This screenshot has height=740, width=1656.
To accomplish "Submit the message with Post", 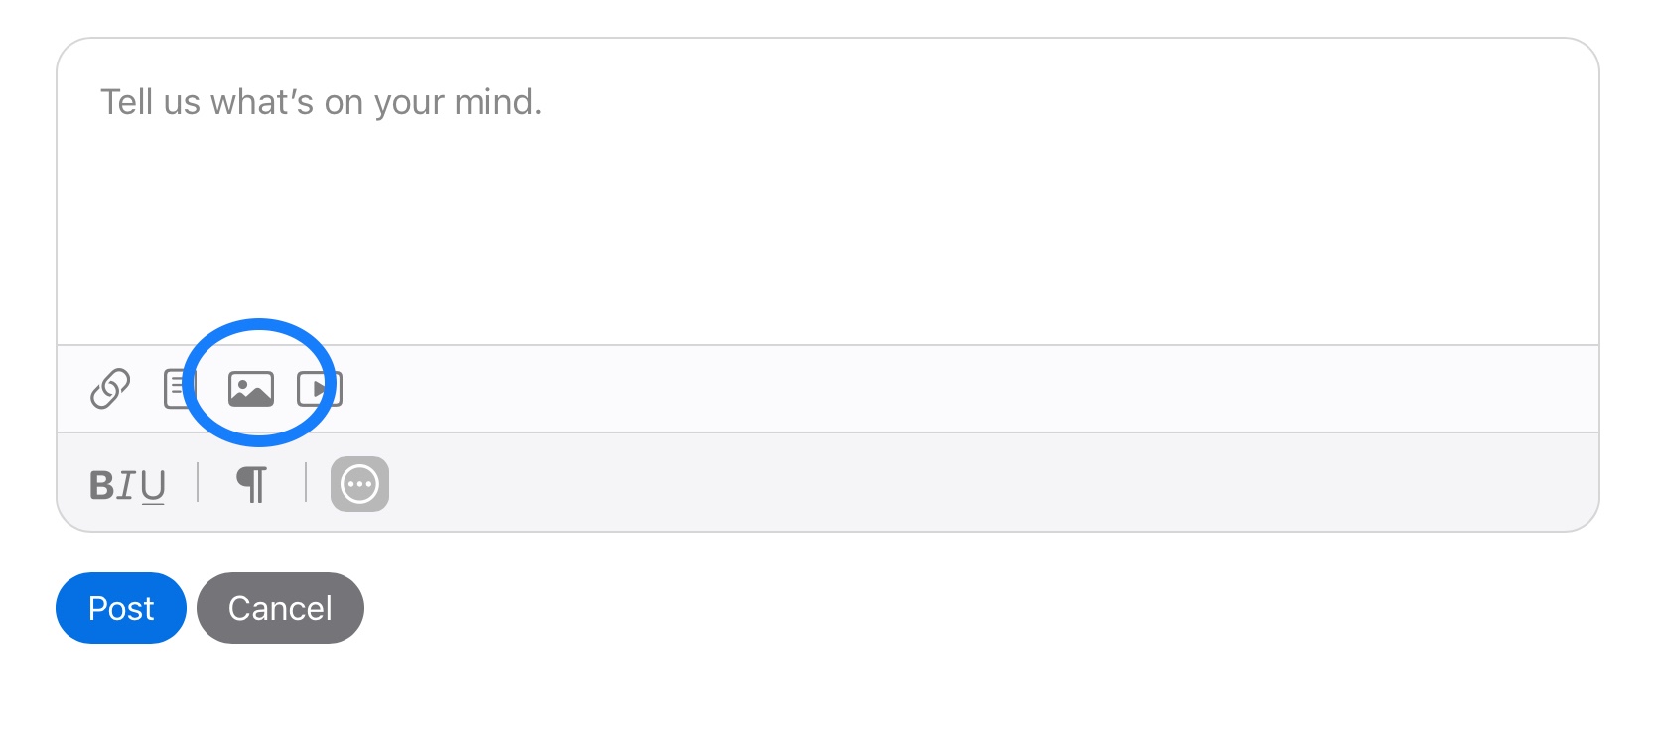I will 121,608.
